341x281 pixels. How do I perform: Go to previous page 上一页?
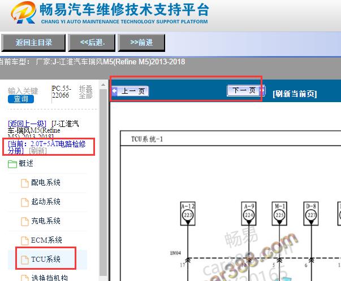(131, 91)
